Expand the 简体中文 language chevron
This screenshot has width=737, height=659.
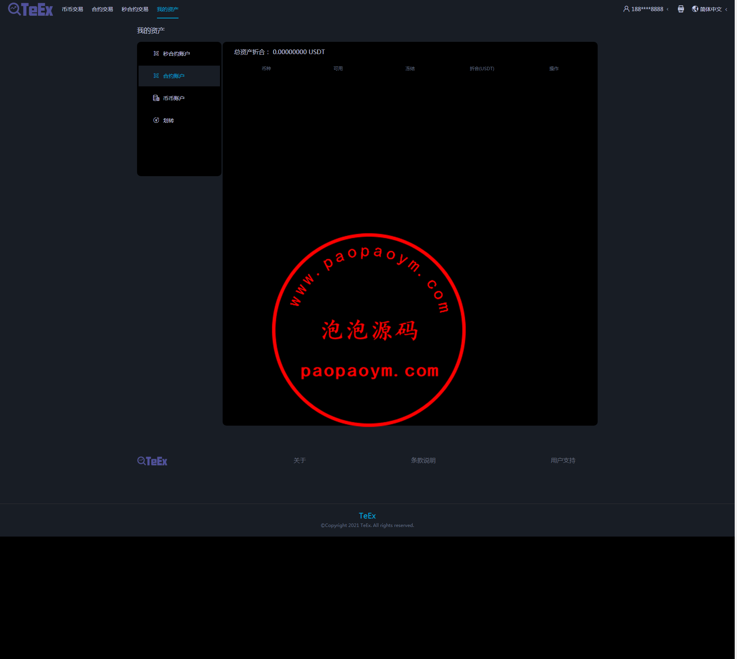726,9
